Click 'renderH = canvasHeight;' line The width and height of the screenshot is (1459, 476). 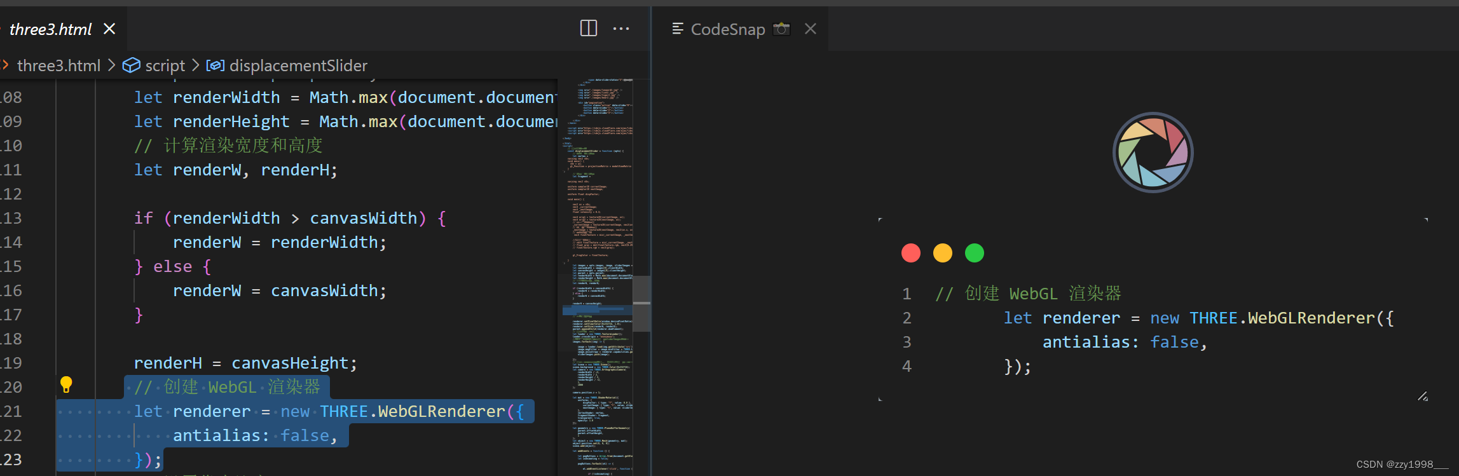(x=245, y=363)
